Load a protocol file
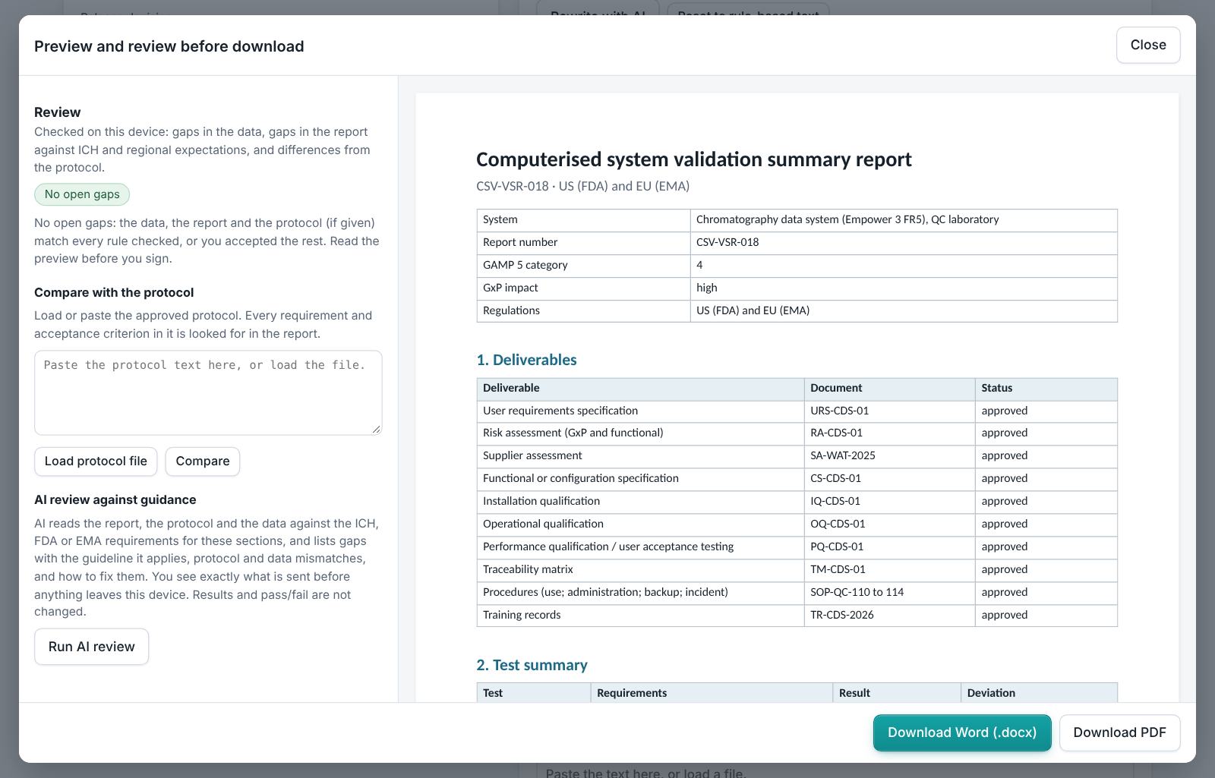 pos(96,461)
